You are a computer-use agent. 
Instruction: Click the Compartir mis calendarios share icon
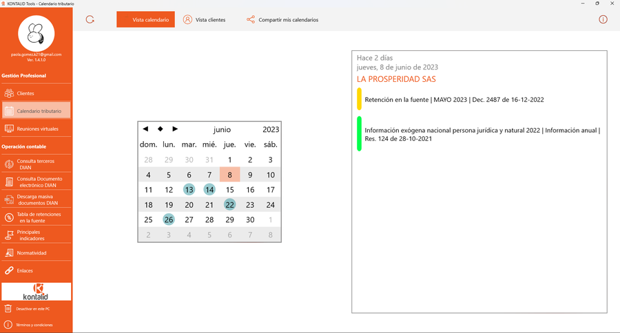pos(251,19)
